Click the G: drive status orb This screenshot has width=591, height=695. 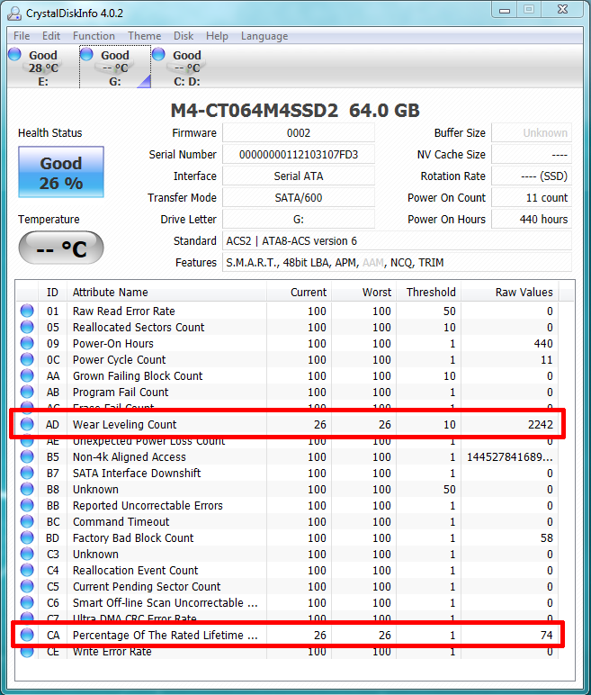(x=86, y=54)
